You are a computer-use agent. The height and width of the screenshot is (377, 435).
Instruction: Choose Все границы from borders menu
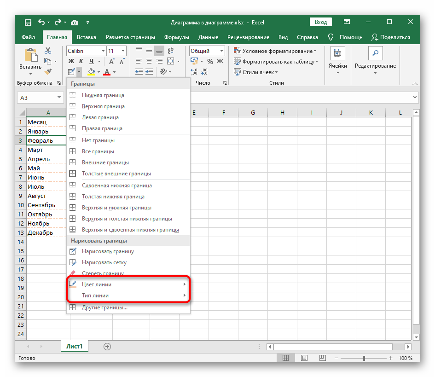coord(98,151)
